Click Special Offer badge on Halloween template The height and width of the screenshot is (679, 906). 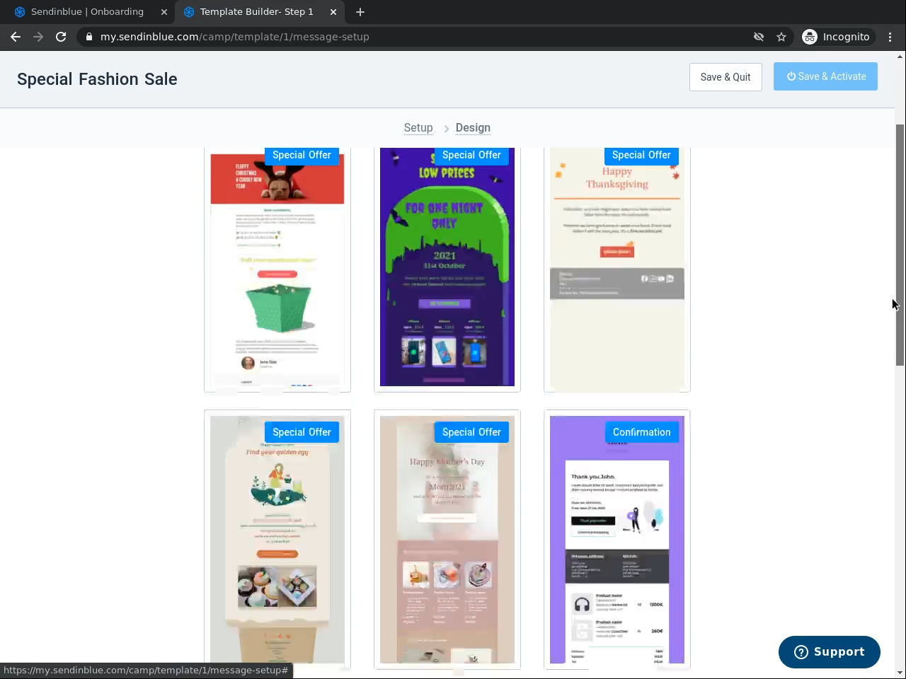pos(472,156)
